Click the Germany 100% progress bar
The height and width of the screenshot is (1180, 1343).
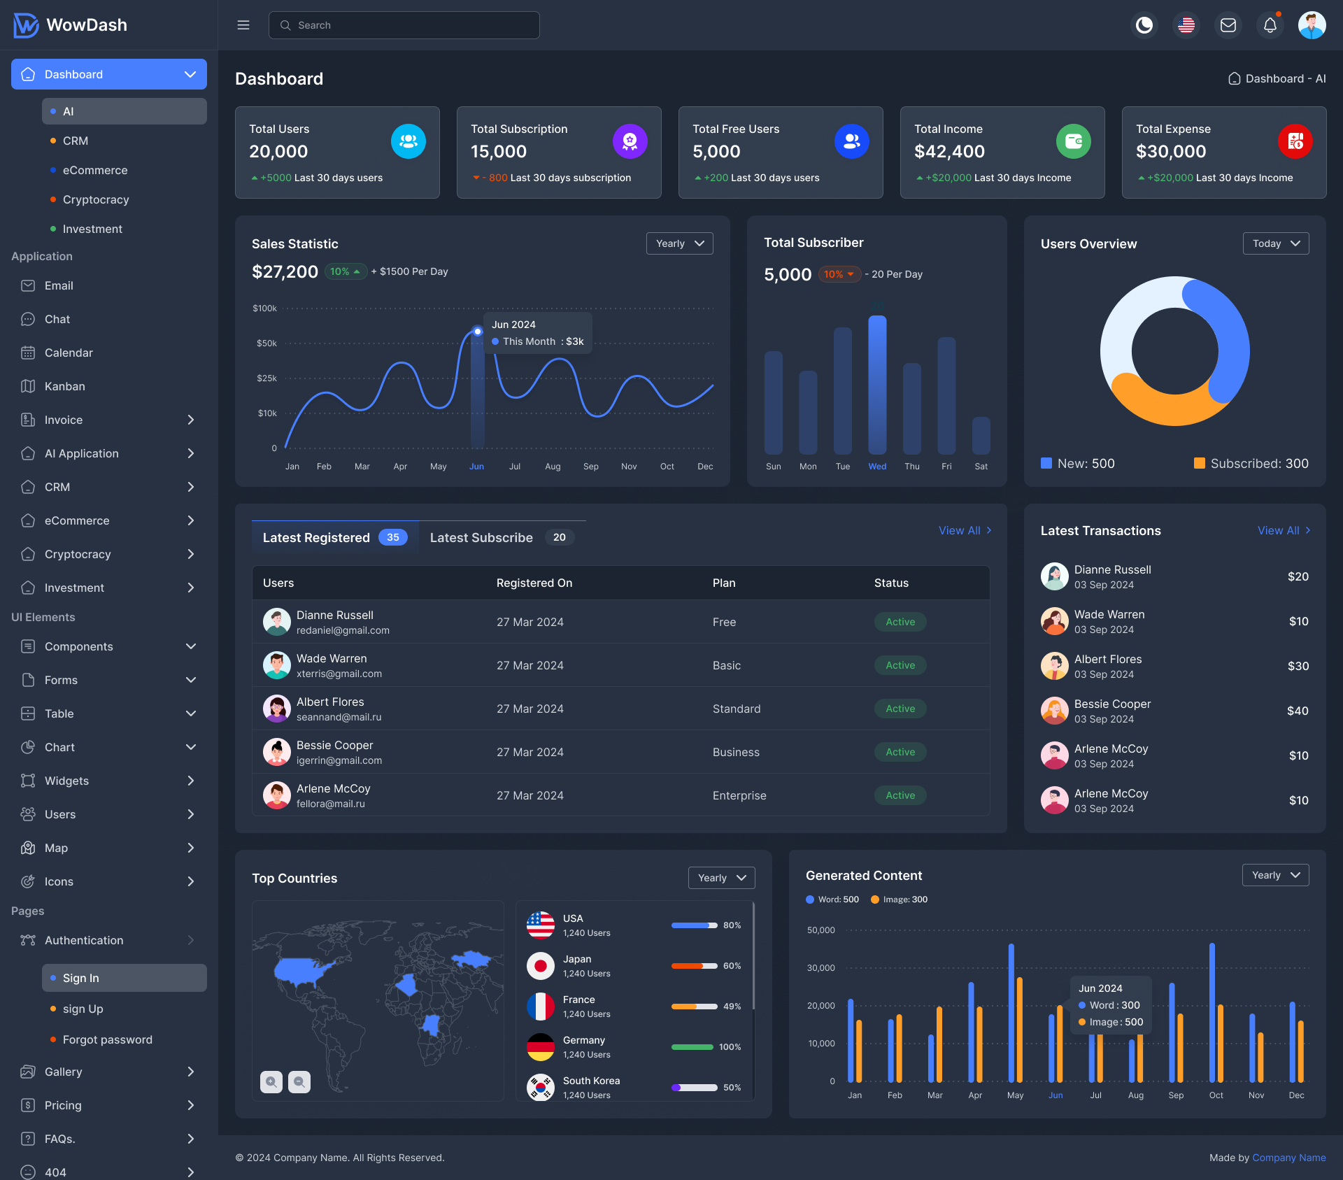point(692,1047)
